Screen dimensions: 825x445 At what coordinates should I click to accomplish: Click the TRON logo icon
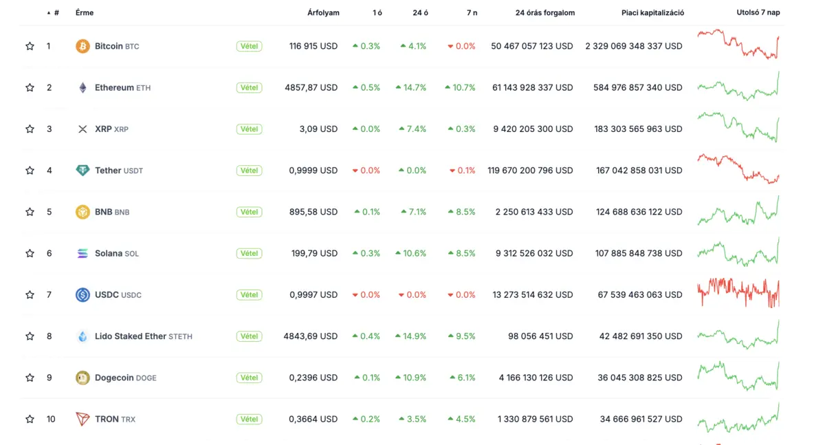(82, 419)
